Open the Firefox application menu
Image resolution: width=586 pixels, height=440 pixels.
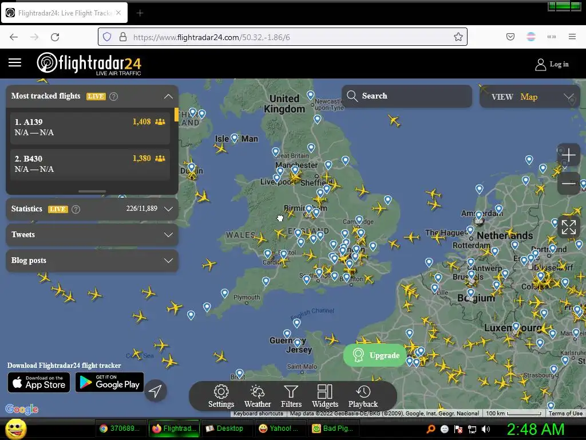click(572, 37)
